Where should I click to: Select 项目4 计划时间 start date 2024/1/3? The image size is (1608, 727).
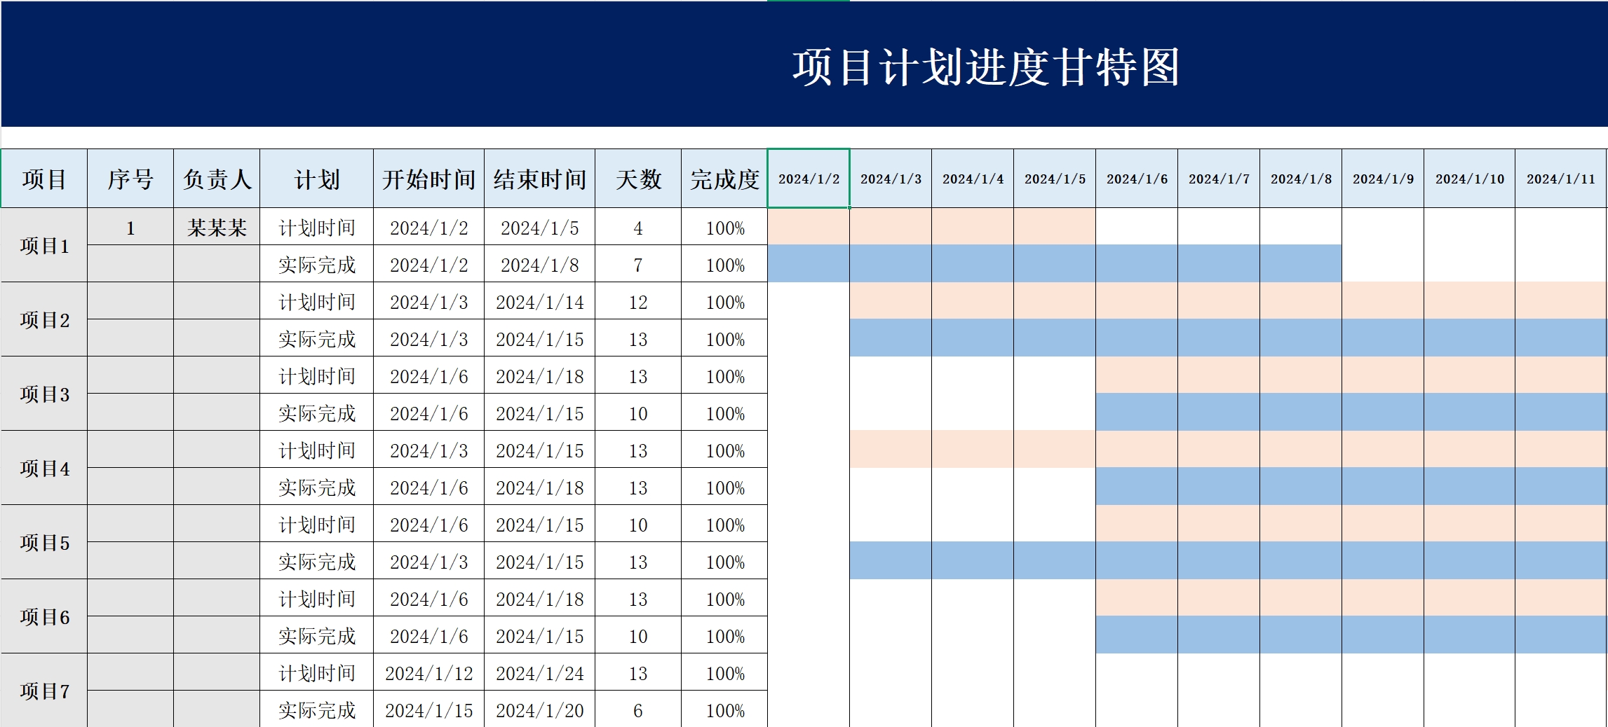[x=428, y=450]
